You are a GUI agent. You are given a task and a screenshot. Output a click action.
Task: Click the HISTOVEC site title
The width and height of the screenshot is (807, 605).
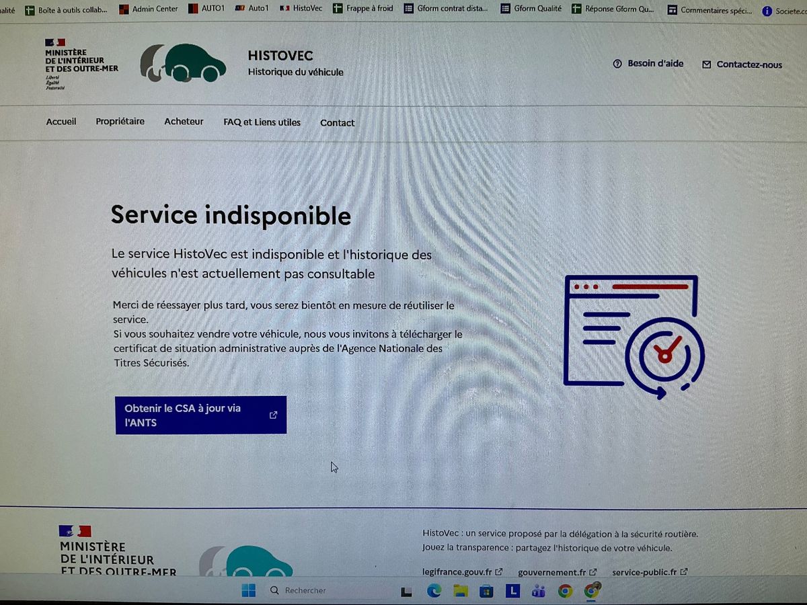pos(280,56)
